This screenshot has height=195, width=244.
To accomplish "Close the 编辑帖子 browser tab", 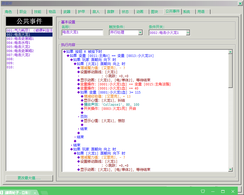I will 35,193.
